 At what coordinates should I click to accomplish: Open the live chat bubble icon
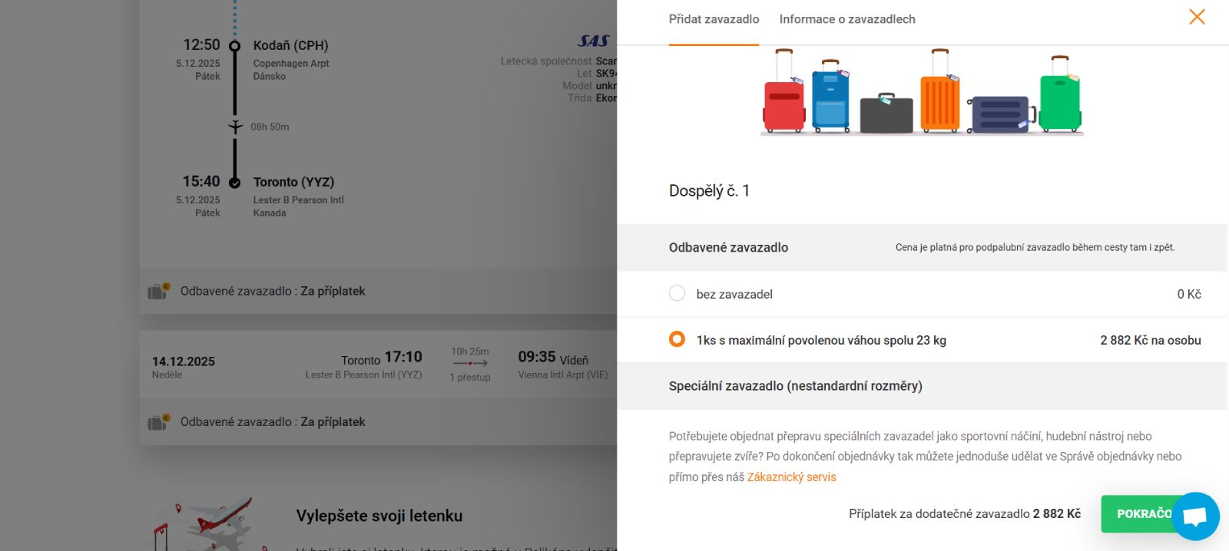[1195, 516]
